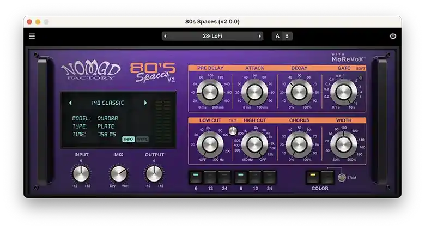Select next preset with right arrow
The width and height of the screenshot is (425, 229).
[x=260, y=36]
